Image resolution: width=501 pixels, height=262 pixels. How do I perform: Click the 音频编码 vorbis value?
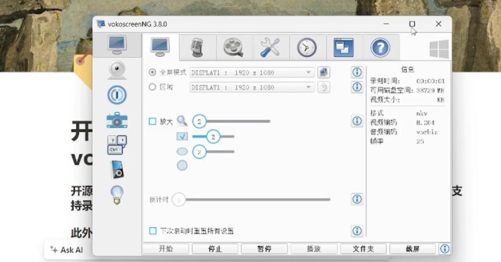(x=427, y=132)
